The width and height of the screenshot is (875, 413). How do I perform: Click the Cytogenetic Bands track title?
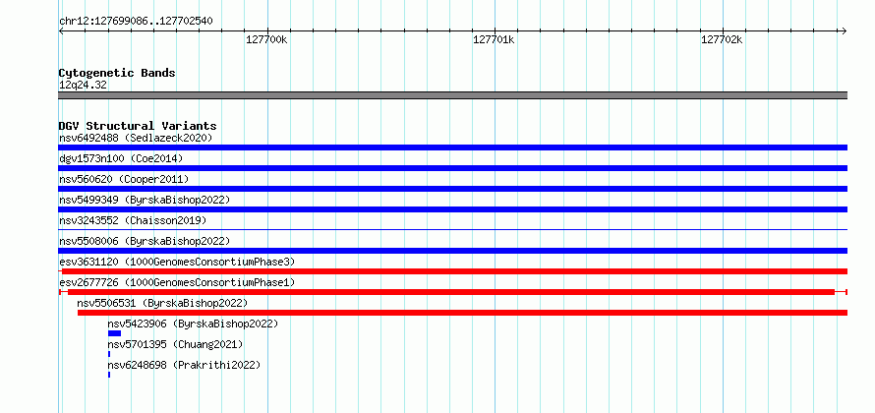(x=117, y=73)
